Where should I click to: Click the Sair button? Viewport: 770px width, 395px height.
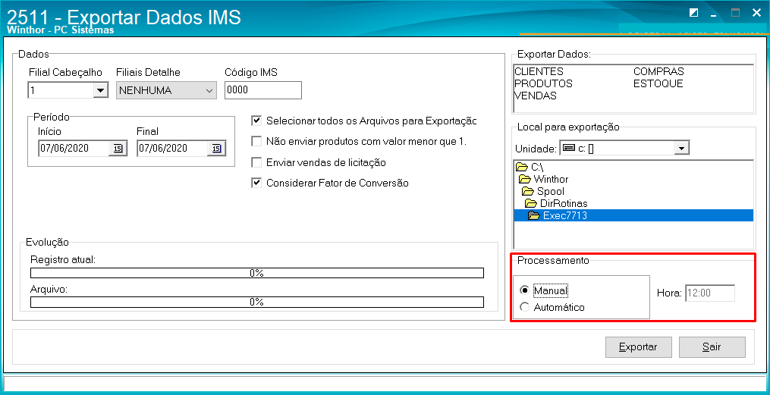(712, 347)
